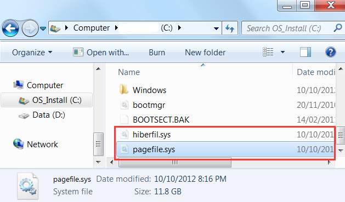Click file list horizontal scroll left arrow
This screenshot has width=345, height=202.
[x=111, y=163]
